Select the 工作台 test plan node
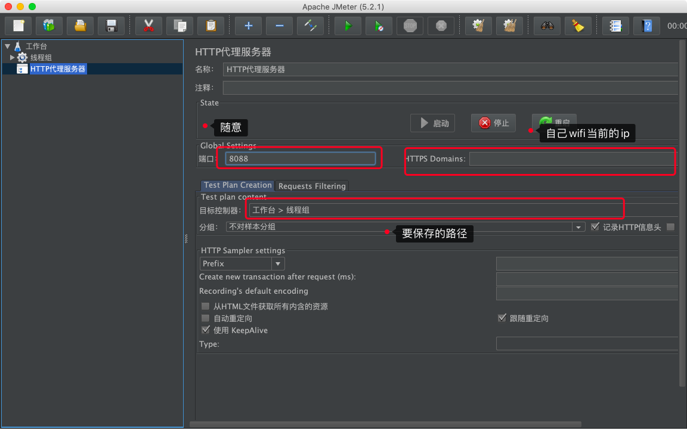Screen dimensions: 687x429 (x=36, y=46)
